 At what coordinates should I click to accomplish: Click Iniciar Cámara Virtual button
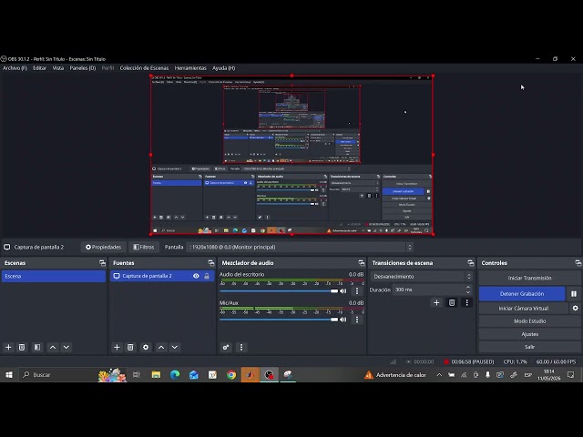[x=524, y=308]
